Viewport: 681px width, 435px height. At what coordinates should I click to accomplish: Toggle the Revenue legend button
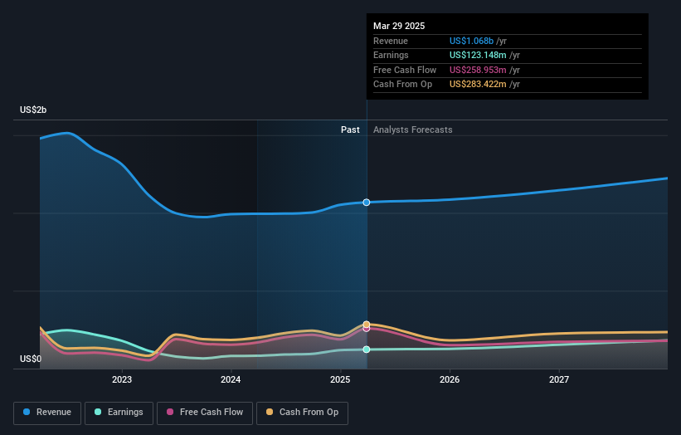click(x=47, y=413)
